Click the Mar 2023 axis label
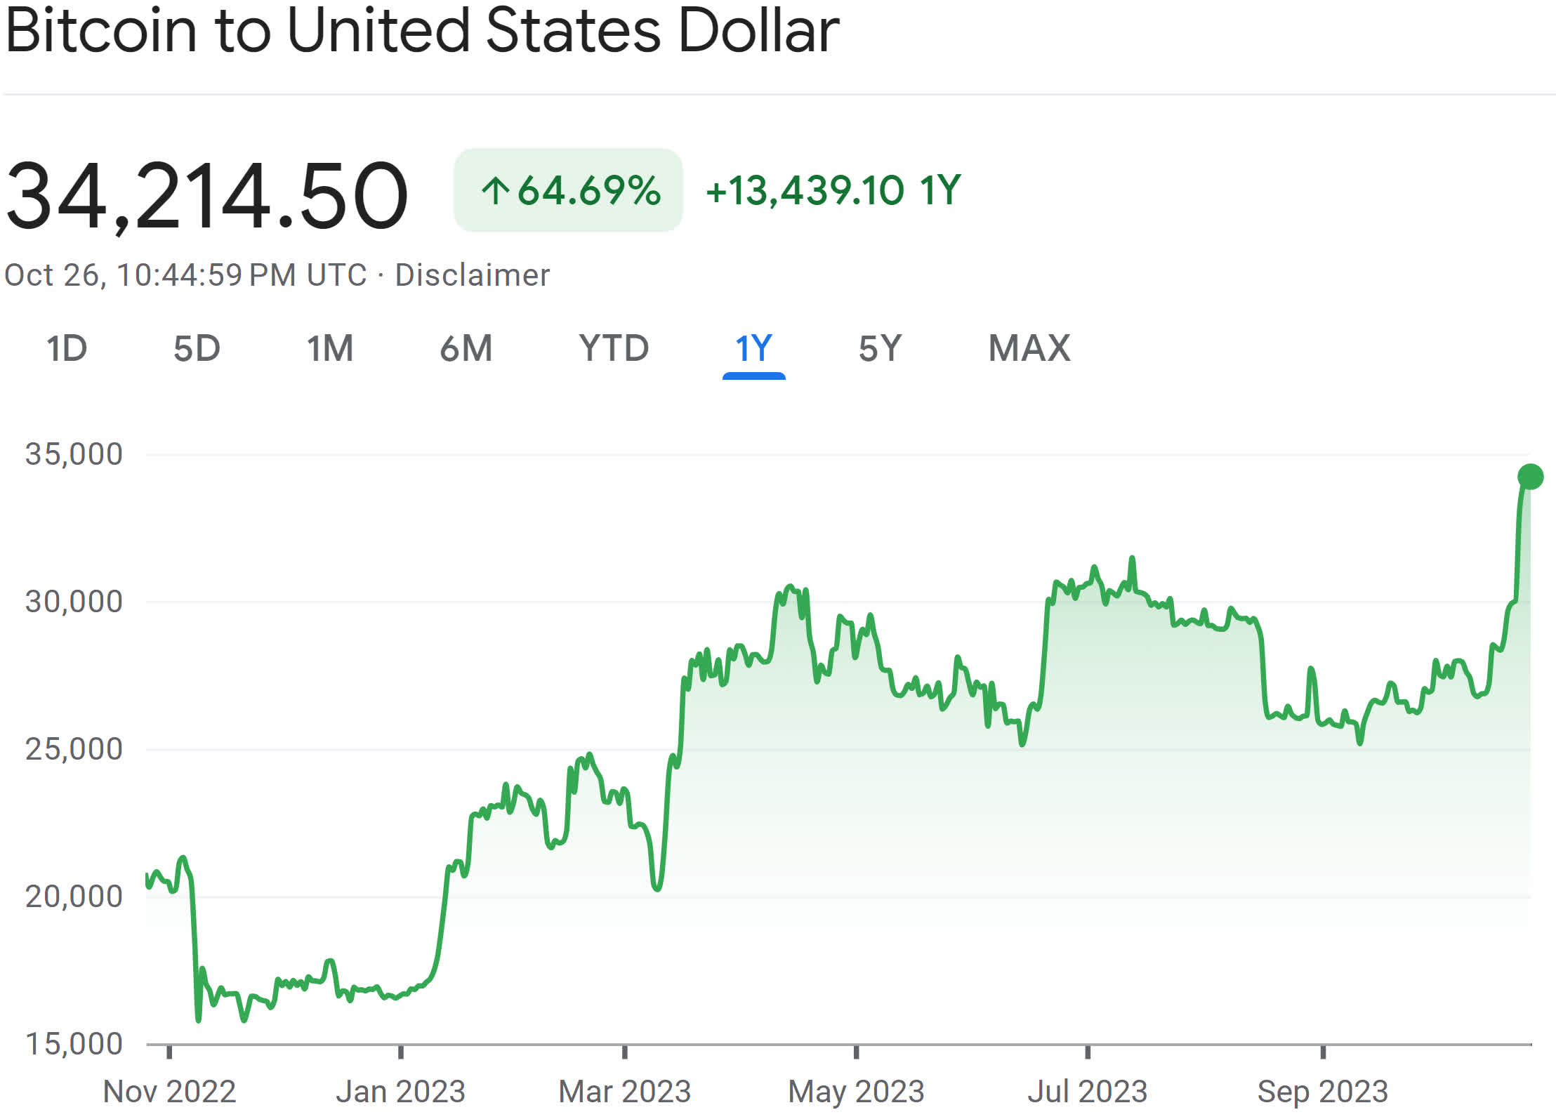 [624, 1090]
